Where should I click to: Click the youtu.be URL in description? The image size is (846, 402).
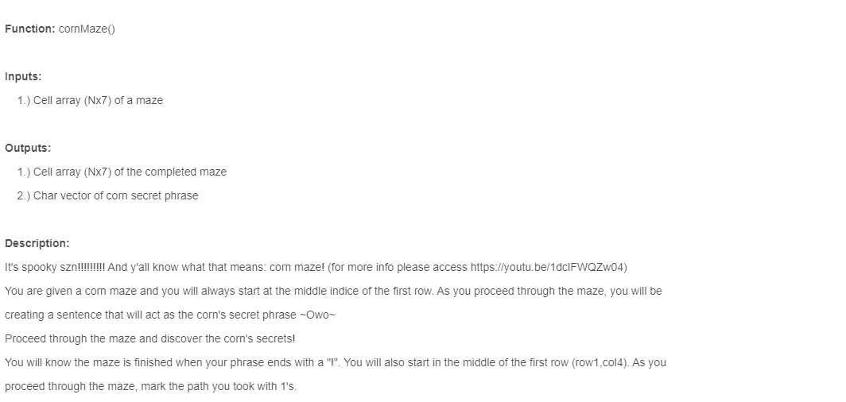[547, 267]
